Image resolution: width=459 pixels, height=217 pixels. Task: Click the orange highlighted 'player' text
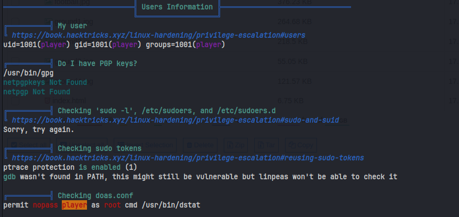click(x=74, y=205)
